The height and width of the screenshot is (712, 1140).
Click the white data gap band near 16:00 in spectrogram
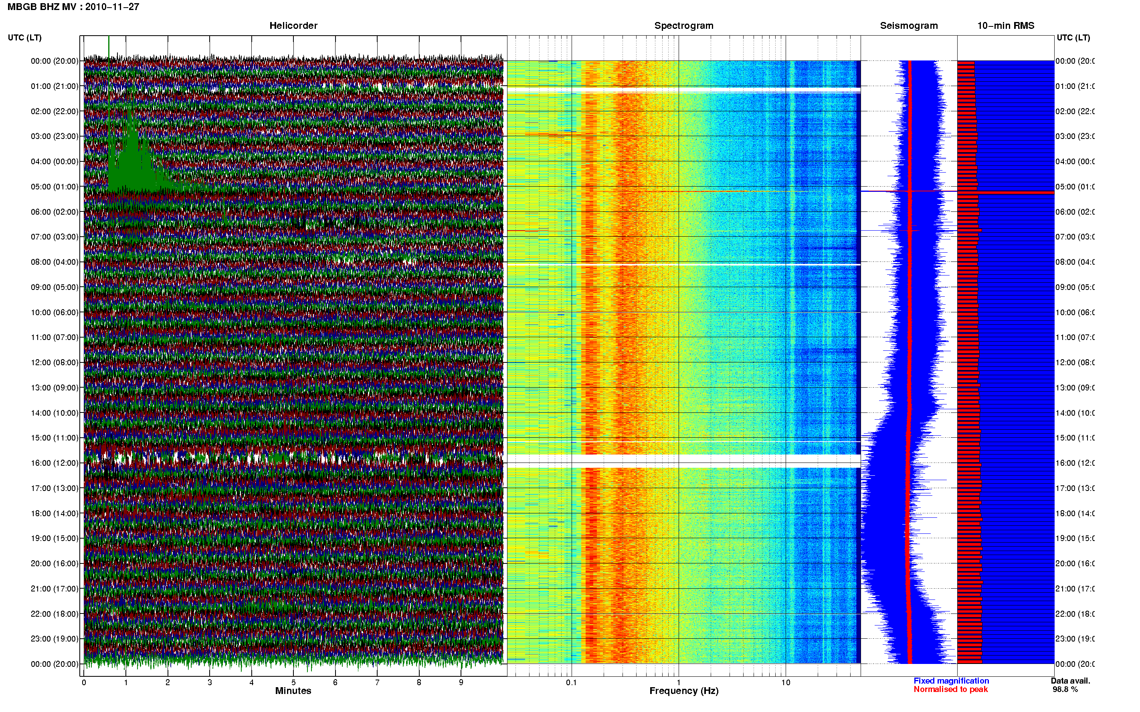point(684,461)
